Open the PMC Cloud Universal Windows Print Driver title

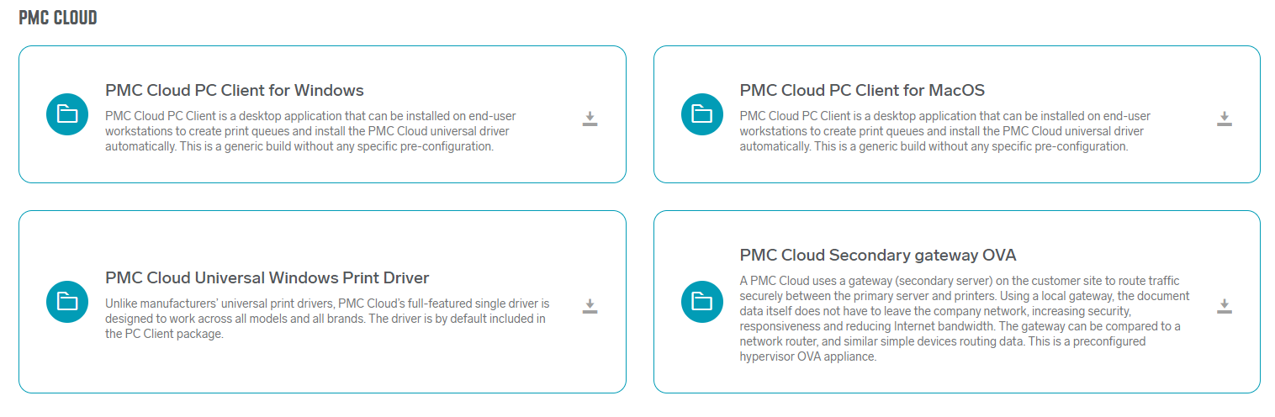coord(267,277)
